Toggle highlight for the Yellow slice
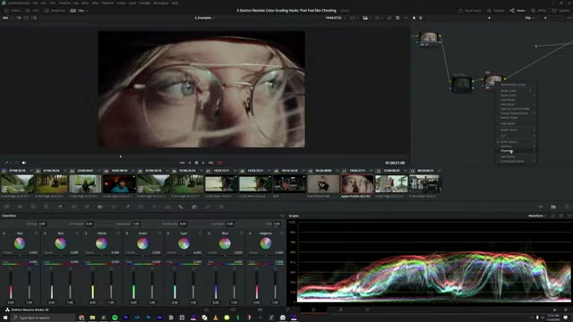The image size is (573, 322). pos(86,233)
